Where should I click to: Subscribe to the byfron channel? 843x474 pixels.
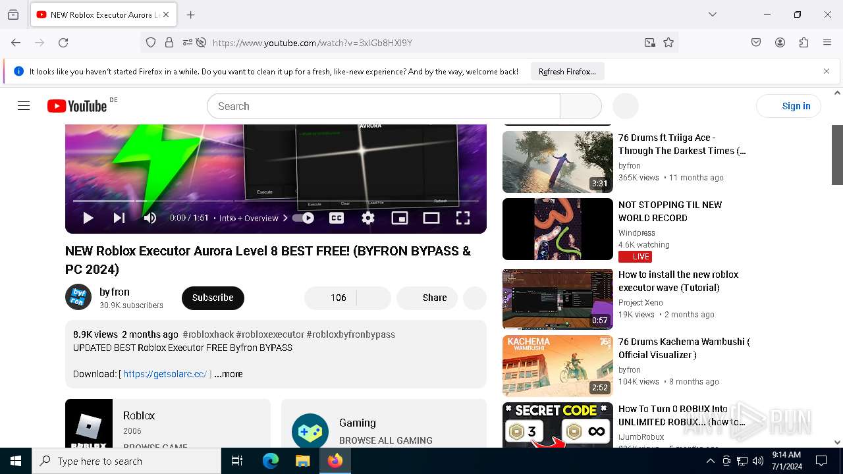coord(213,298)
